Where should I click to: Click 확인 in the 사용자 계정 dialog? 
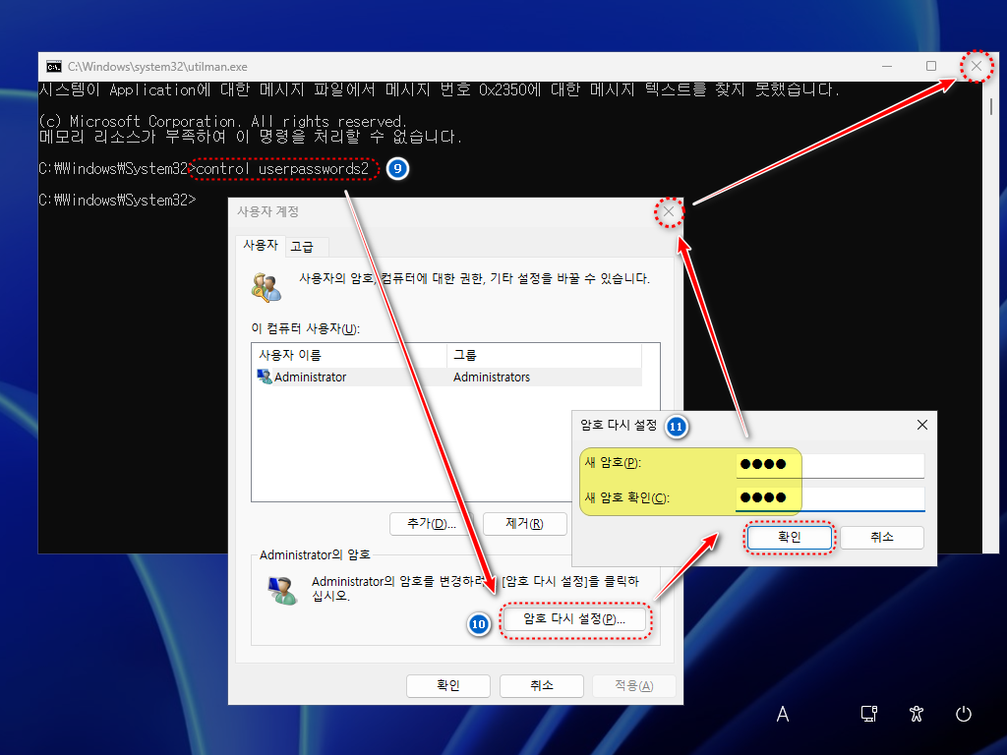click(448, 685)
